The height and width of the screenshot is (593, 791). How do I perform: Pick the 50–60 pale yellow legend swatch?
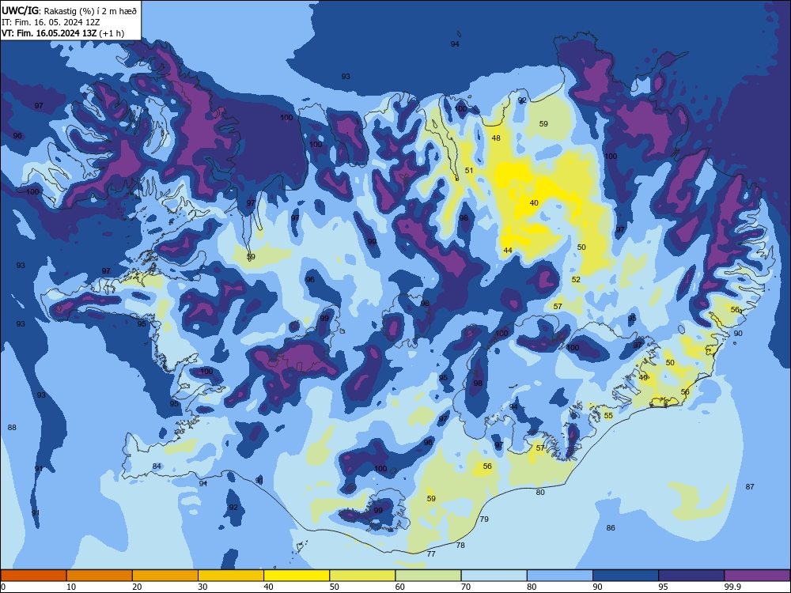click(x=362, y=576)
